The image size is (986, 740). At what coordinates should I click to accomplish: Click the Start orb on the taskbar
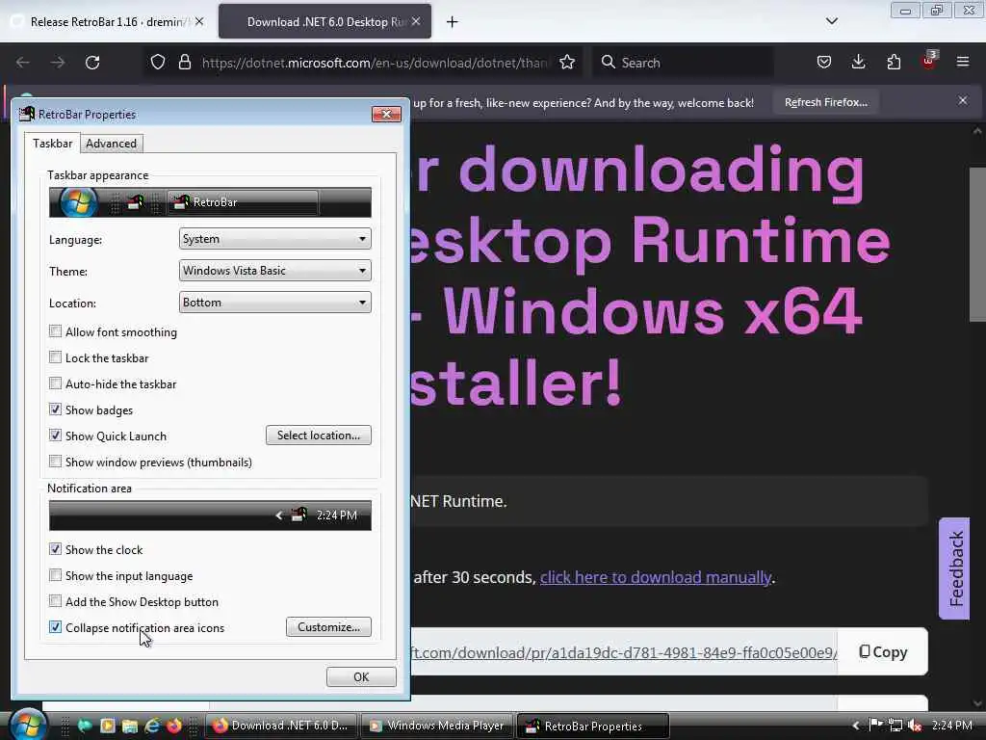coord(27,725)
